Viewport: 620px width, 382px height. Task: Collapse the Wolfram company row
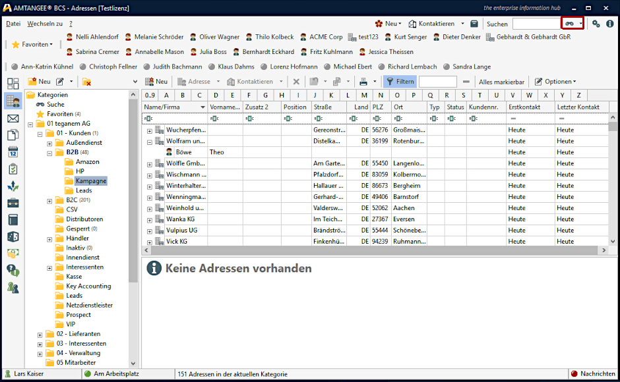pyautogui.click(x=149, y=141)
